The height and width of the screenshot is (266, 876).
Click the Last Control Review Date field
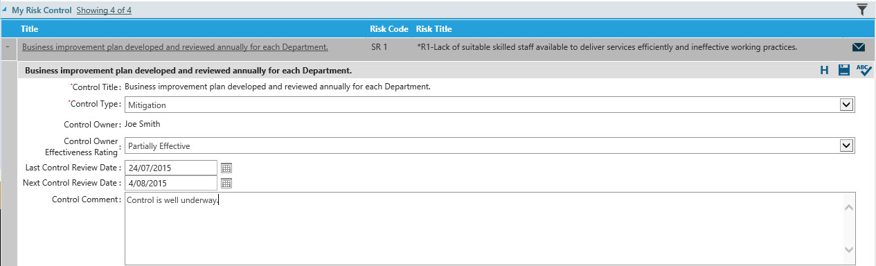click(x=171, y=168)
